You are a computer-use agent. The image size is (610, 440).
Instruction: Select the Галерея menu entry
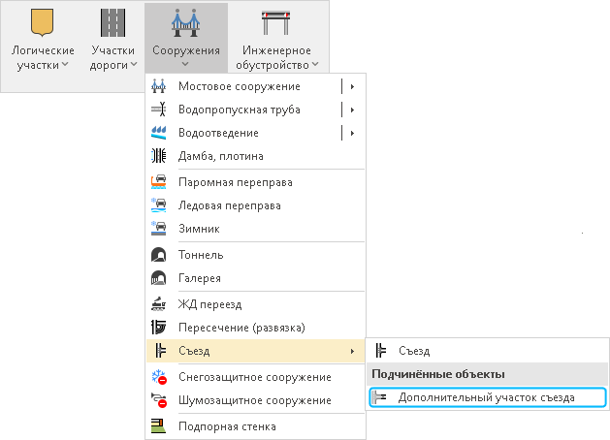coord(256,278)
